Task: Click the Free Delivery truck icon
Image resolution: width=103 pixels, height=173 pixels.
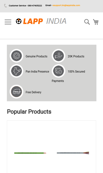Action: pyautogui.click(x=16, y=92)
